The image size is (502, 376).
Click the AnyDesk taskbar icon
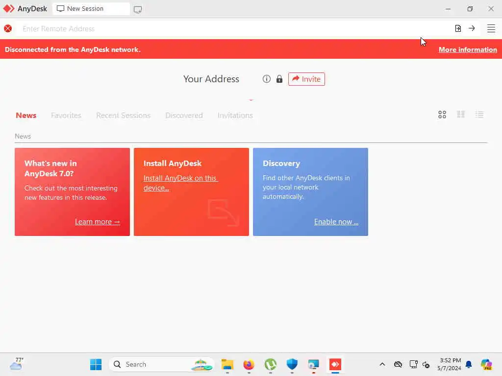(x=335, y=364)
